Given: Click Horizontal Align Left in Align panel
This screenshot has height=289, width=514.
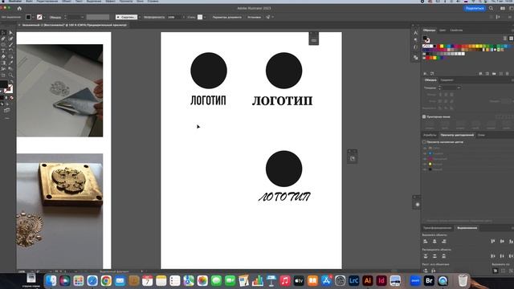Looking at the screenshot, I should pyautogui.click(x=426, y=242).
